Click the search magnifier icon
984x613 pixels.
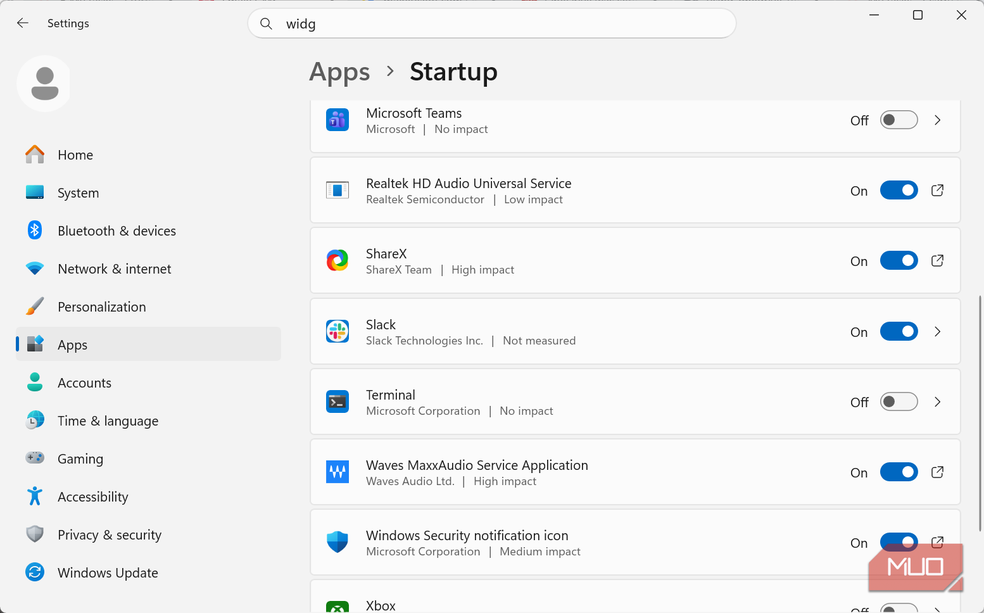click(x=267, y=23)
